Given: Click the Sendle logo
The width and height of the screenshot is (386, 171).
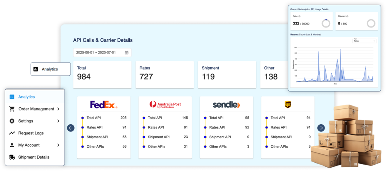Looking at the screenshot, I should [227, 105].
